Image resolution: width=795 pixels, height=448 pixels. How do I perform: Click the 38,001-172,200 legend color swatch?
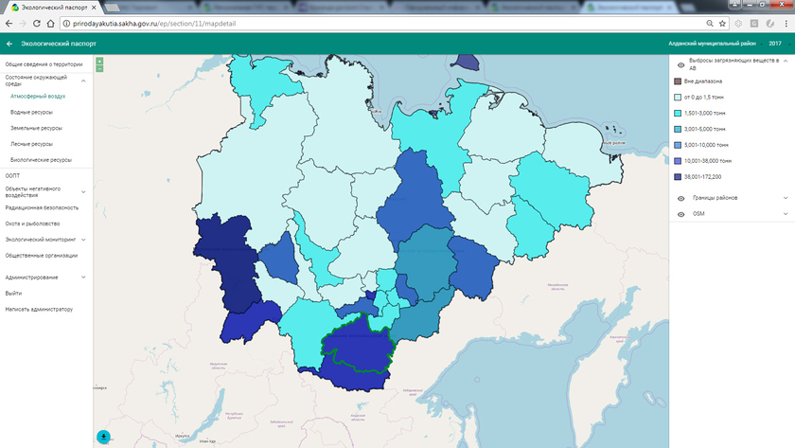678,177
